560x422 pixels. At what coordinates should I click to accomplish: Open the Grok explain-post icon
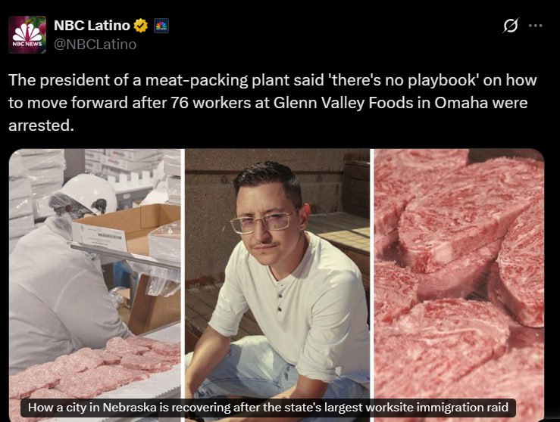click(510, 26)
